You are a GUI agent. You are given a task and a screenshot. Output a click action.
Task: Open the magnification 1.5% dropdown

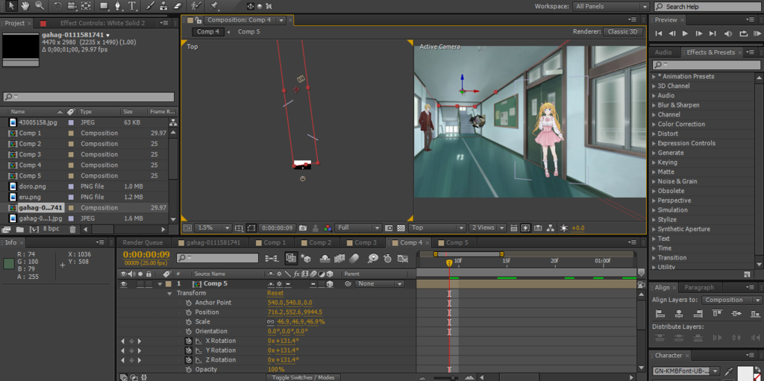click(x=214, y=227)
